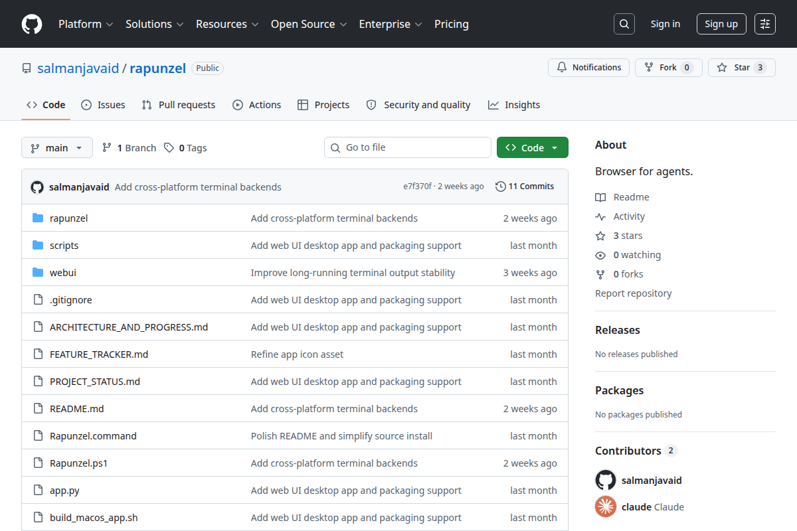This screenshot has width=797, height=531.
Task: Expand the Resources menu
Action: coord(227,24)
